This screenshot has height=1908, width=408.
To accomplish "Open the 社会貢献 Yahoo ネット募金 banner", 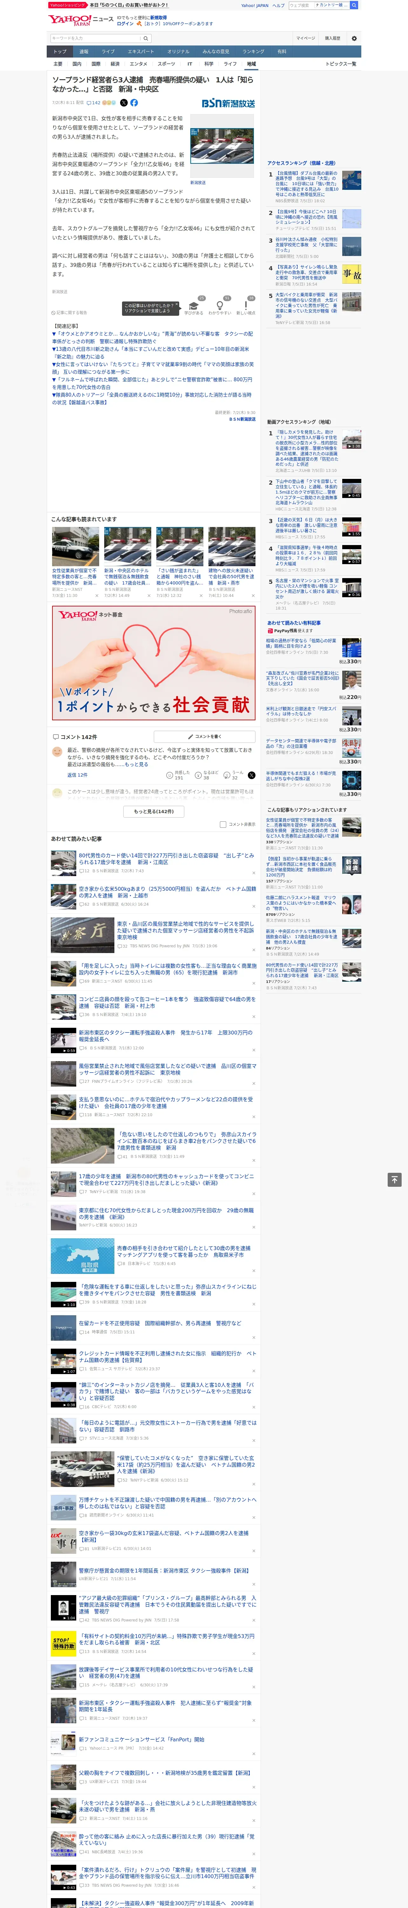I will [154, 663].
